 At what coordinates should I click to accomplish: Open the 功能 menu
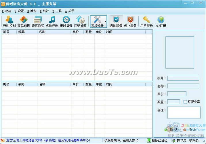pos(7,11)
